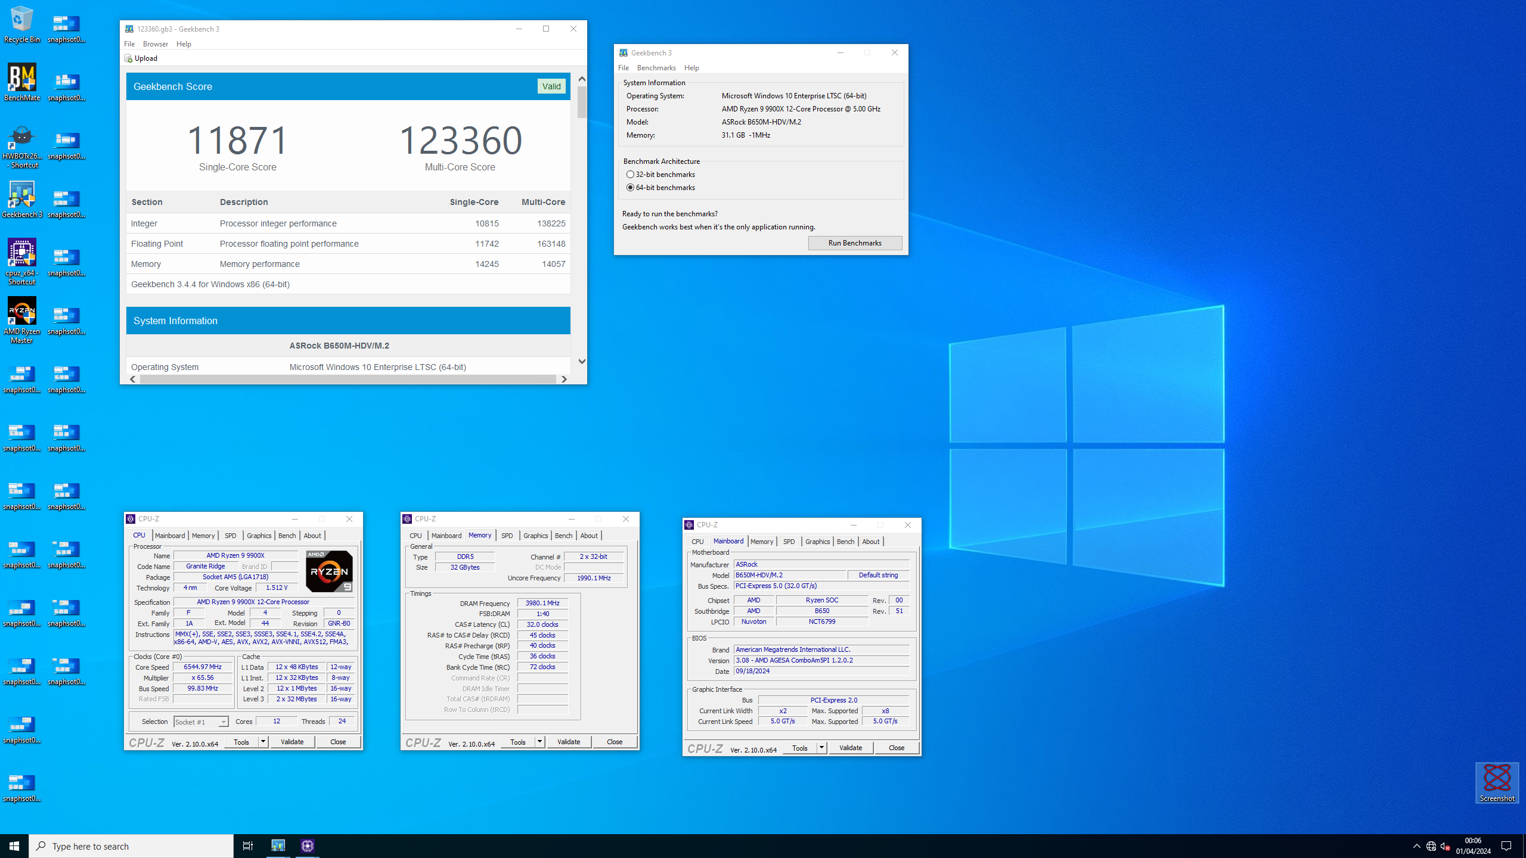This screenshot has width=1526, height=858.
Task: Launch BenchMate from the desktop
Action: tap(22, 82)
